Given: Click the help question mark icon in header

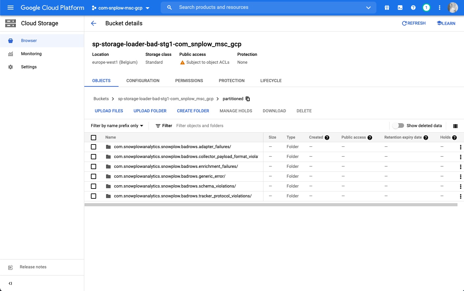Looking at the screenshot, I should click(413, 8).
